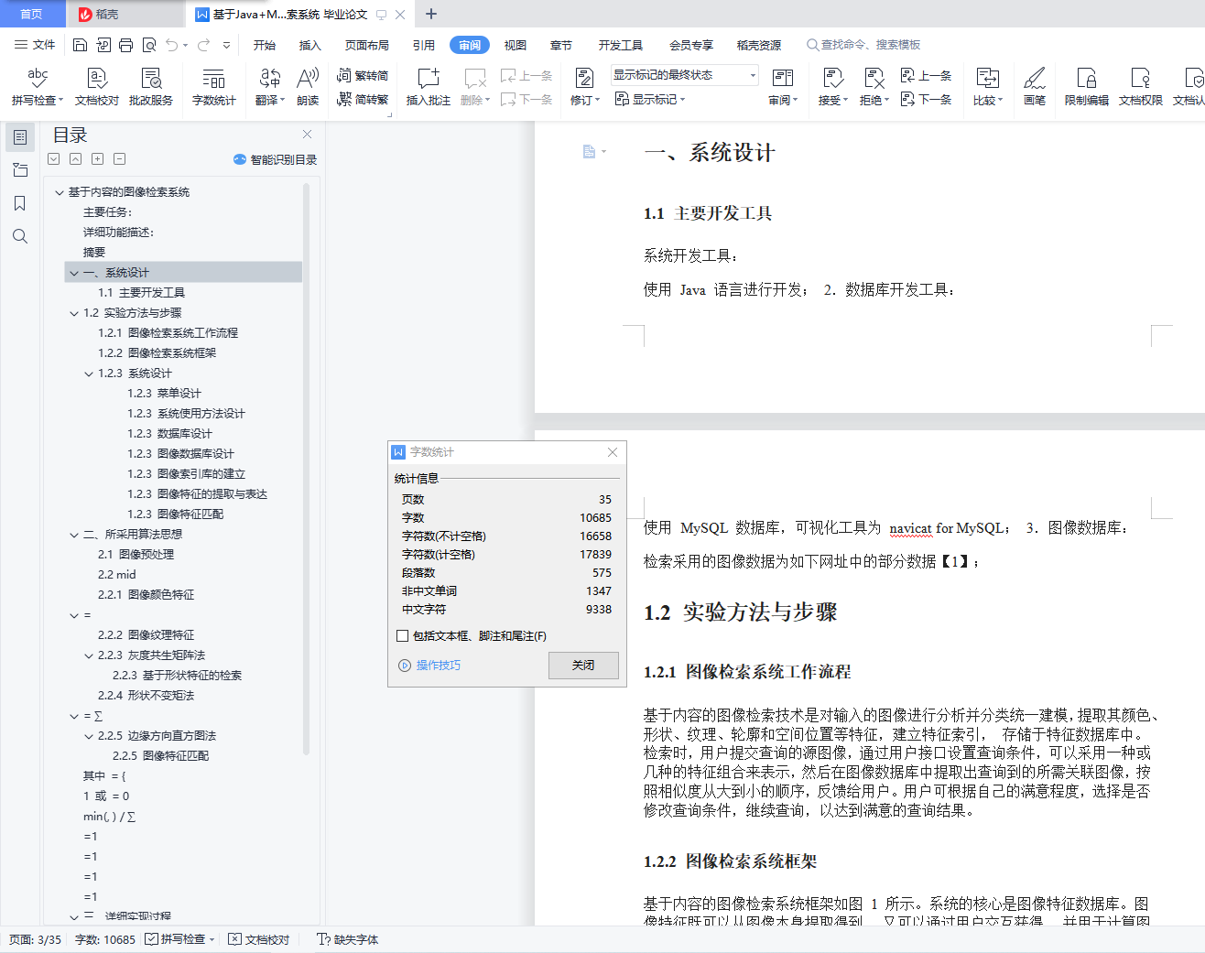Open the 显示标记 dropdown
This screenshot has height=953, width=1205.
[x=650, y=99]
